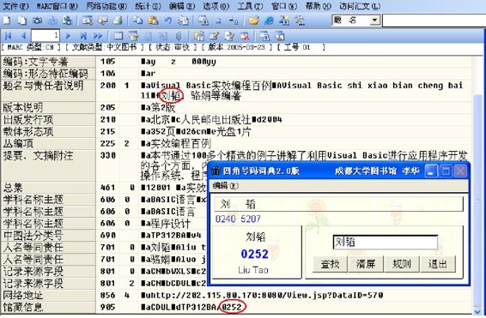This screenshot has width=486, height=318.
Task: Click the new blank document icon
Action: click(7, 21)
